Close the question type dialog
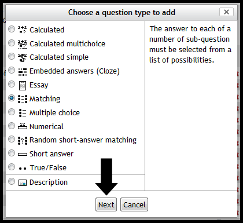The height and width of the screenshot is (223, 243). [x=226, y=12]
